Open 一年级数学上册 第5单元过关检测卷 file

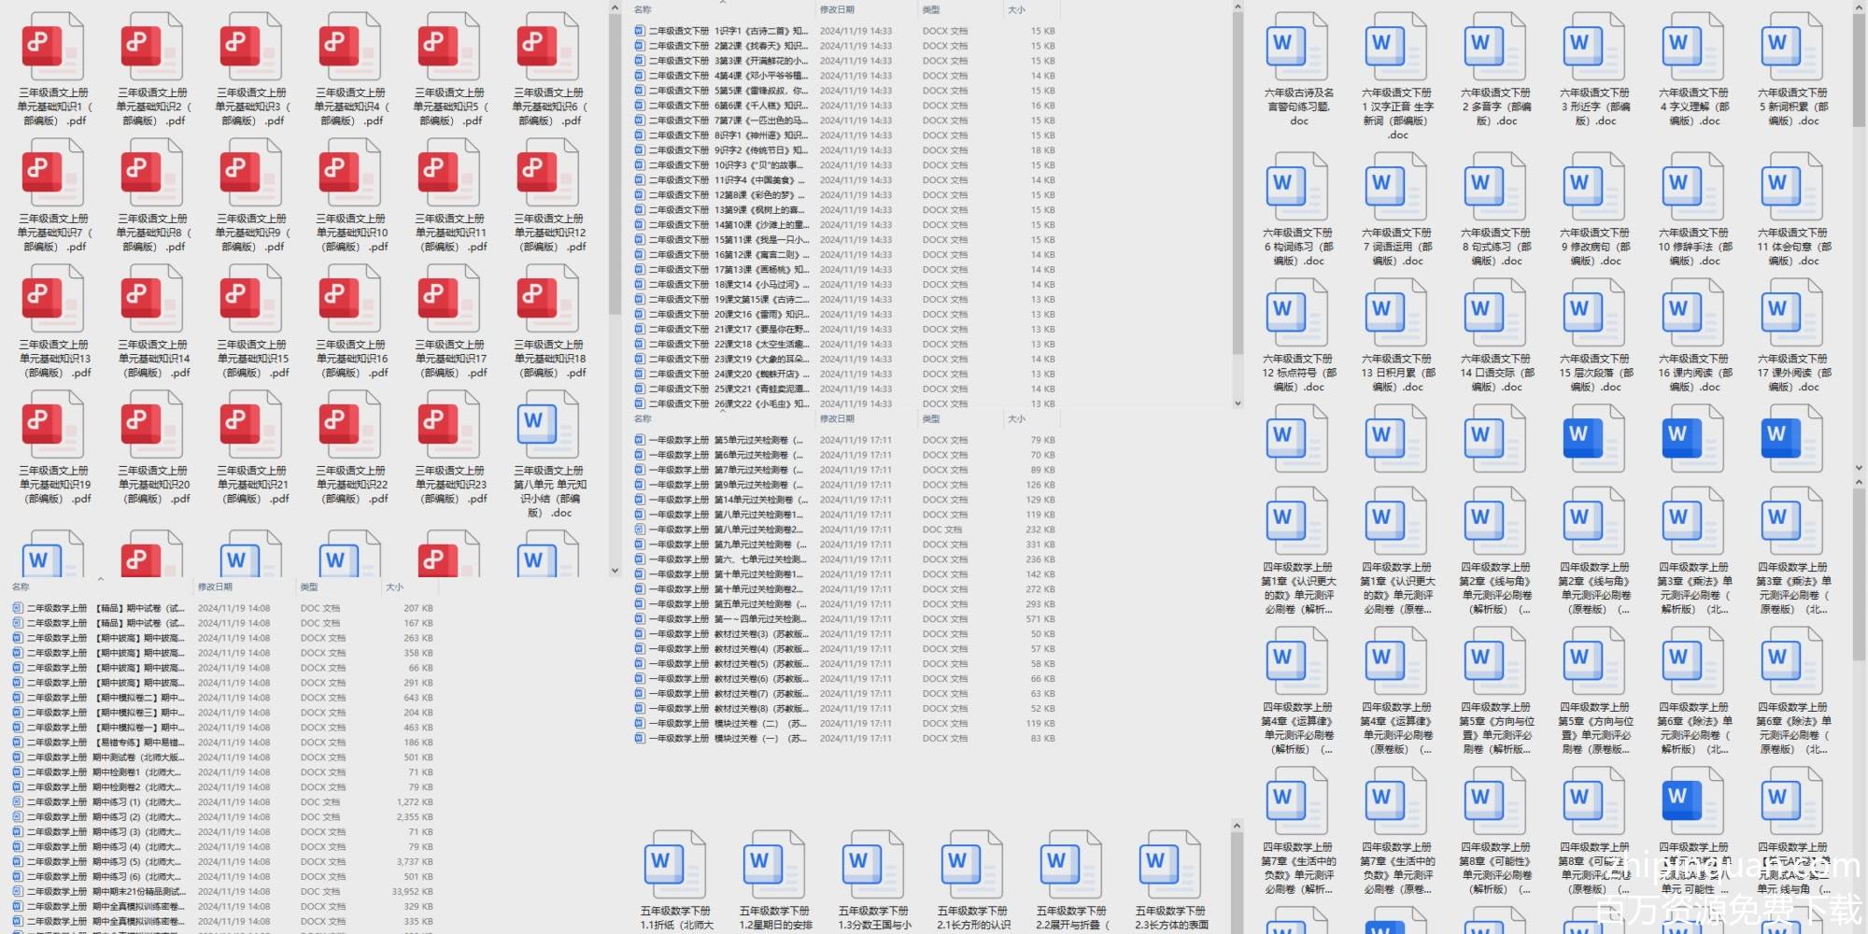coord(729,440)
